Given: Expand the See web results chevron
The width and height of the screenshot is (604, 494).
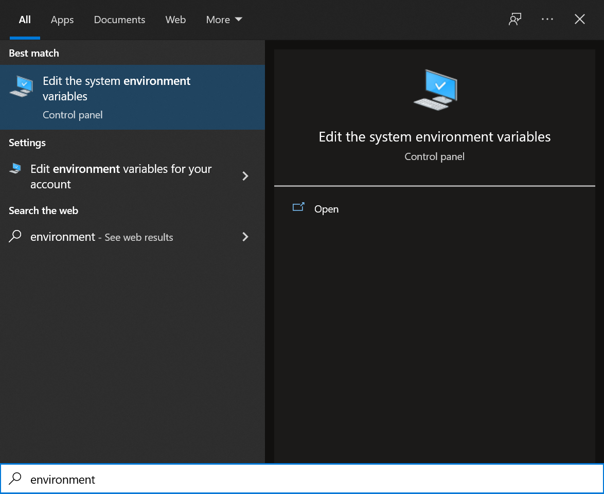Looking at the screenshot, I should pyautogui.click(x=245, y=237).
